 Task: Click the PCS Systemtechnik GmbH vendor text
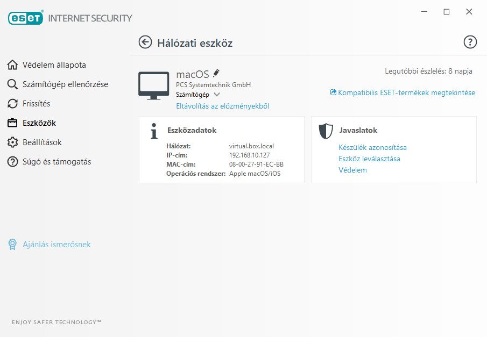pyautogui.click(x=214, y=85)
